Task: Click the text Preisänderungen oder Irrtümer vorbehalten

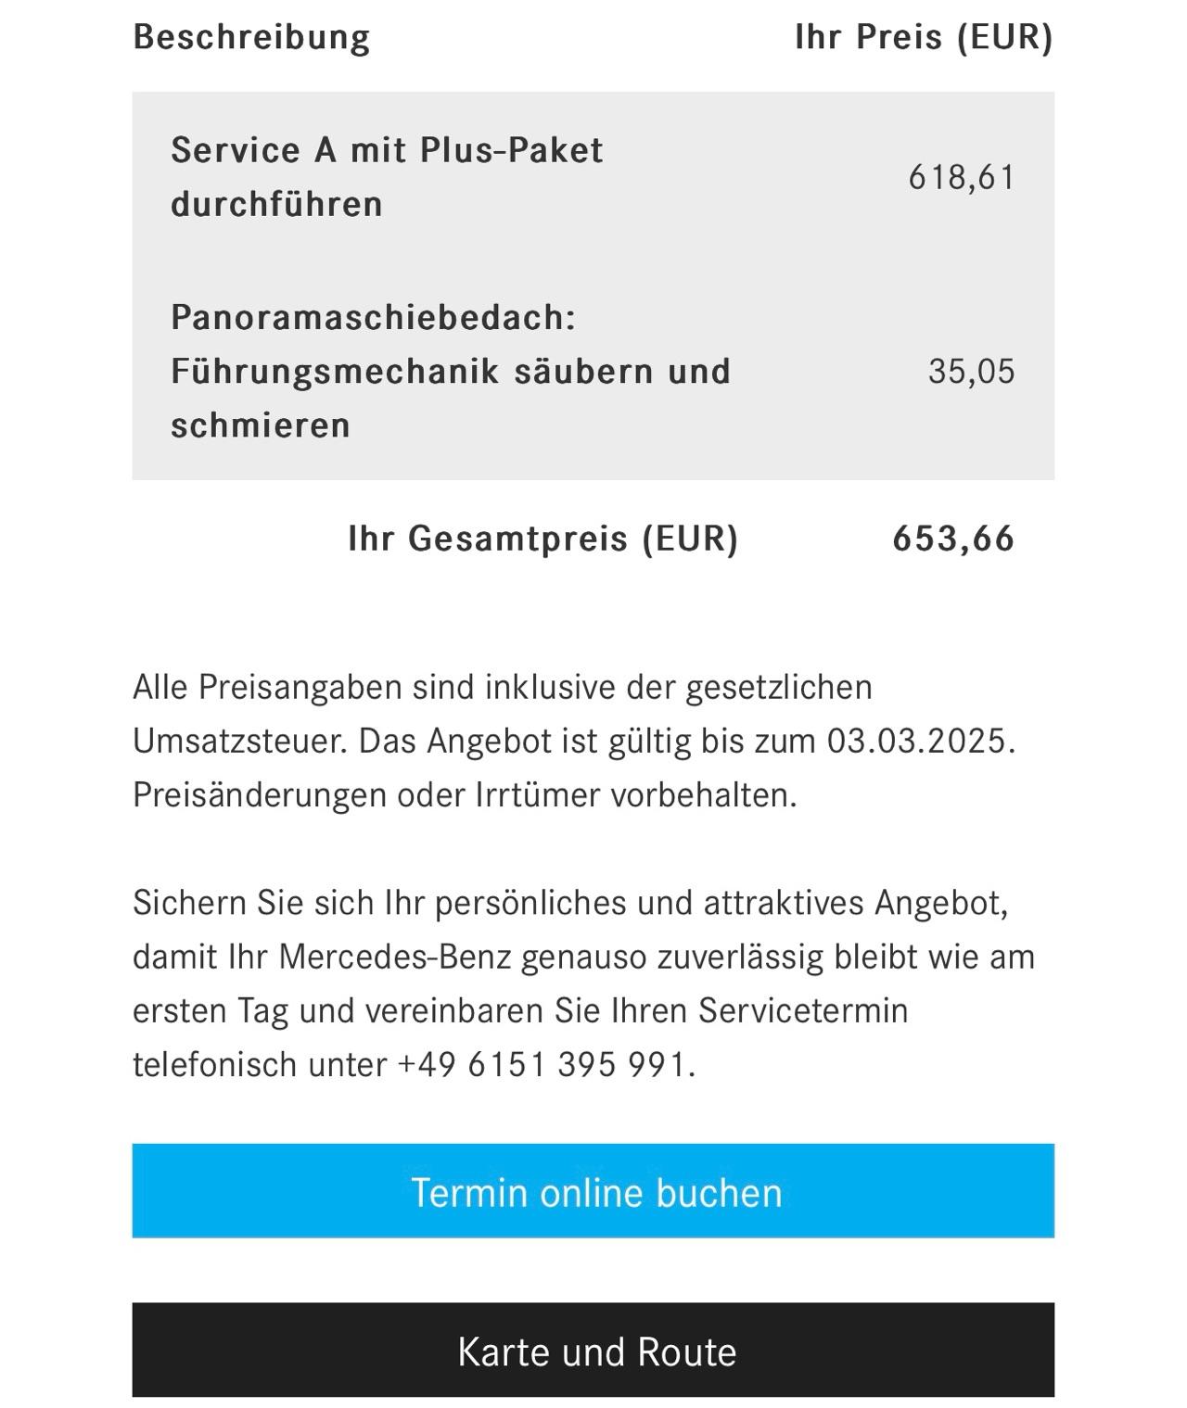Action: pyautogui.click(x=465, y=794)
